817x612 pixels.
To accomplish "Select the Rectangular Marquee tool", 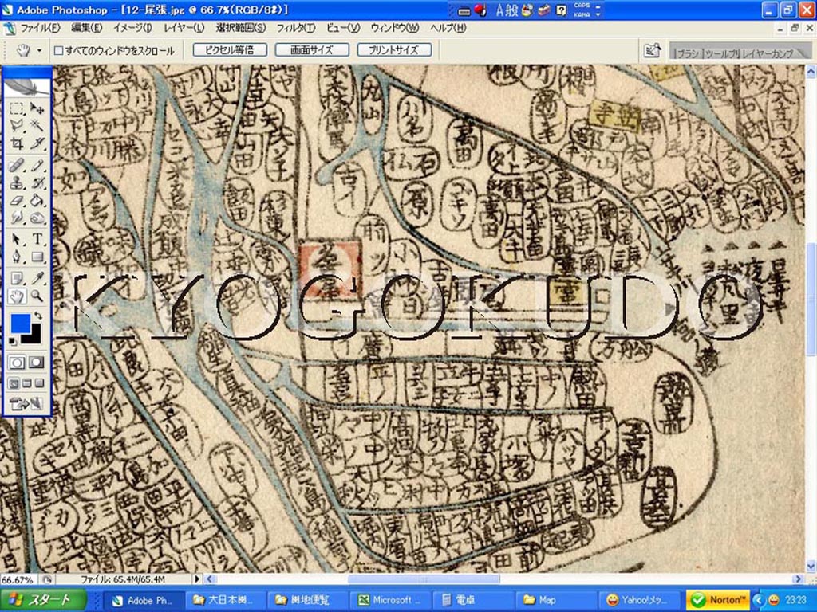I will 17,108.
